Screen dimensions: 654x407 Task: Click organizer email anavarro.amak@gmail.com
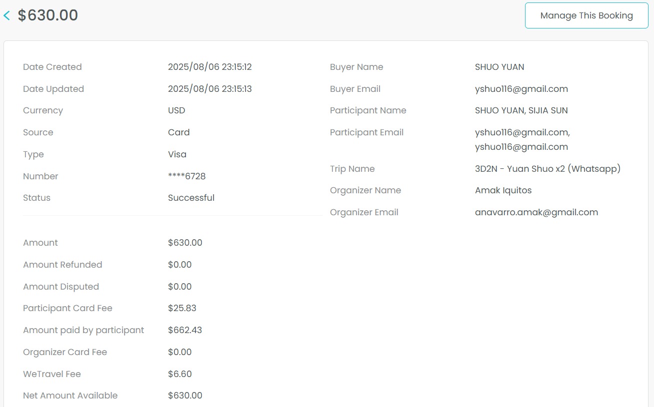[x=536, y=212]
